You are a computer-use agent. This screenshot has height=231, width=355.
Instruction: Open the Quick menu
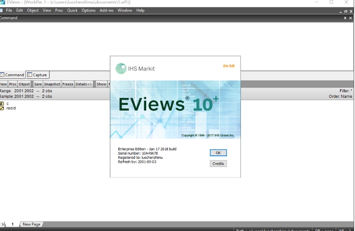[x=72, y=10]
